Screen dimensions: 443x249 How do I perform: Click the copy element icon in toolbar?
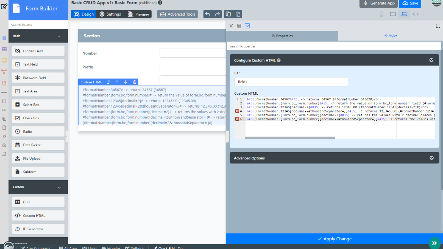(x=228, y=14)
